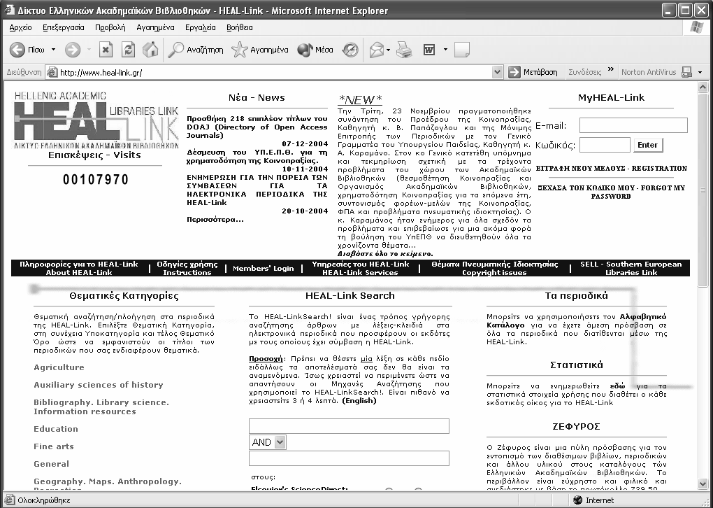Screen dimensions: 713x508
Task: Click the Μετάβαση go button
Action: (533, 72)
